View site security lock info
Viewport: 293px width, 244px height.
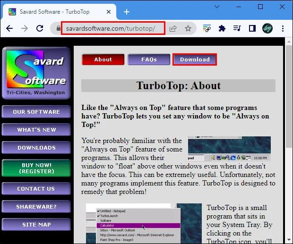click(x=59, y=28)
